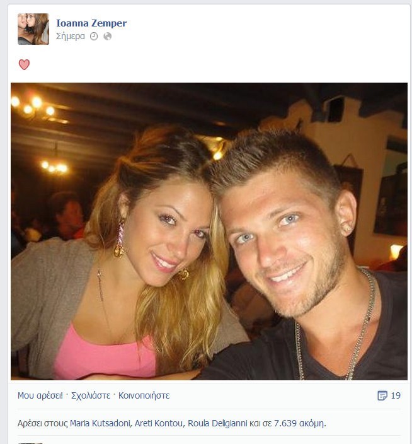This screenshot has width=412, height=444.
Task: Open the 19 comments count
Action: click(x=396, y=395)
